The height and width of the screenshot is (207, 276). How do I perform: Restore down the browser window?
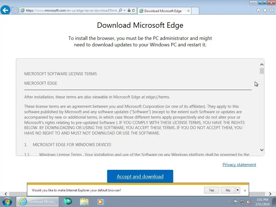click(262, 3)
